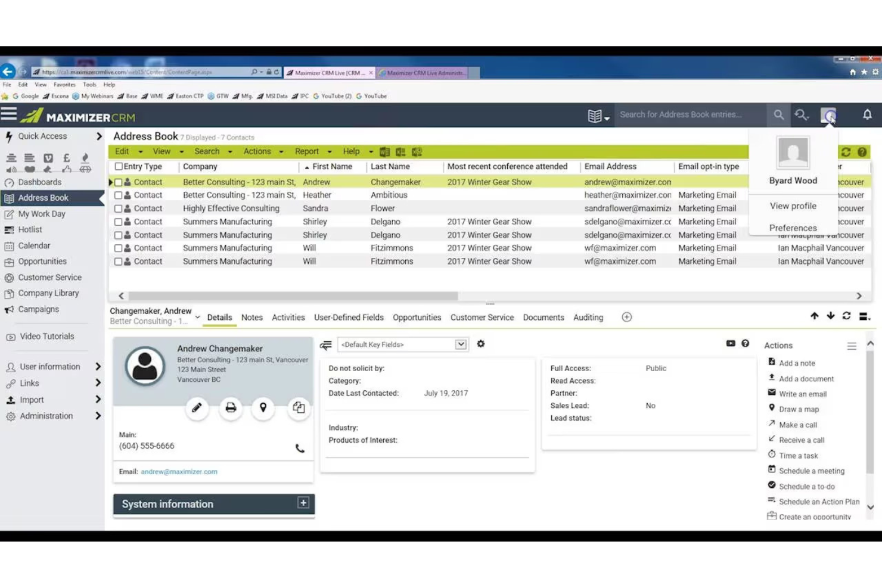The height and width of the screenshot is (588, 882).
Task: Click the details pane help icon
Action: (x=745, y=343)
